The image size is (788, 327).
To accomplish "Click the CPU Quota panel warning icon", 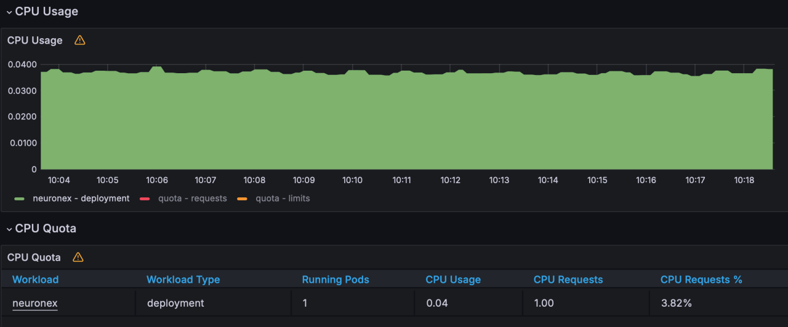I will pos(78,258).
